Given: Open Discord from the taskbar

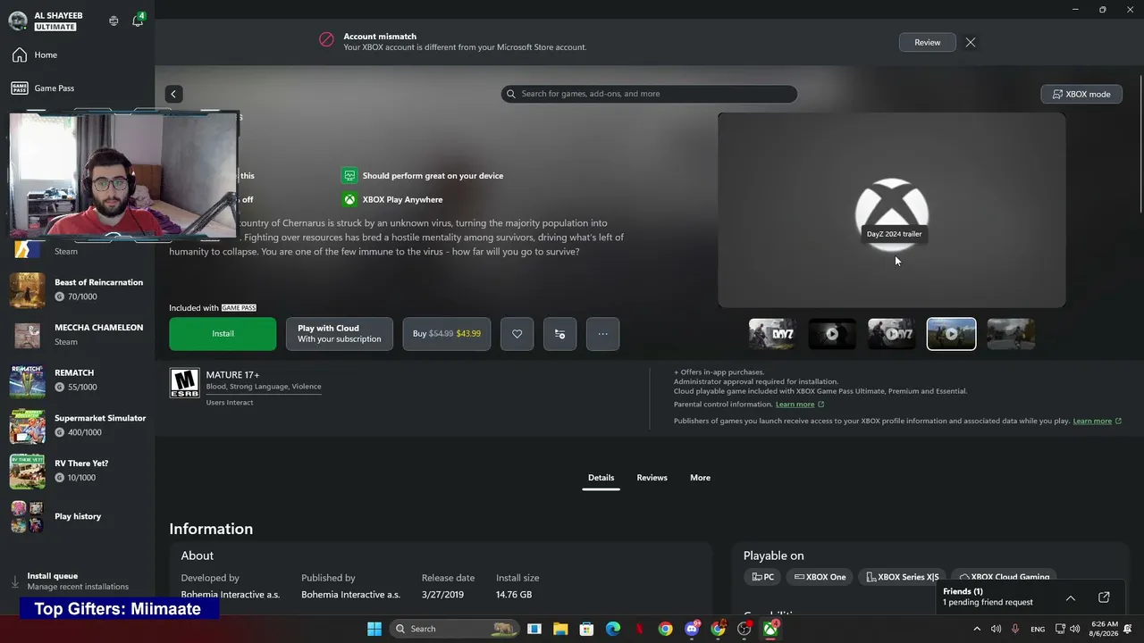Looking at the screenshot, I should pos(692,629).
